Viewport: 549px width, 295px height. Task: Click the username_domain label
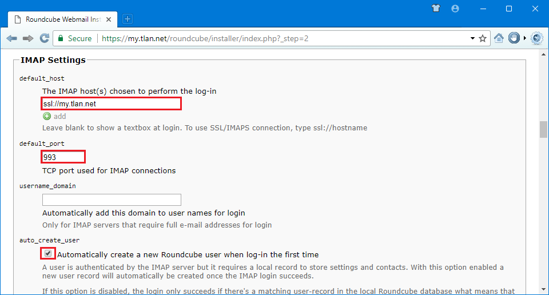47,186
